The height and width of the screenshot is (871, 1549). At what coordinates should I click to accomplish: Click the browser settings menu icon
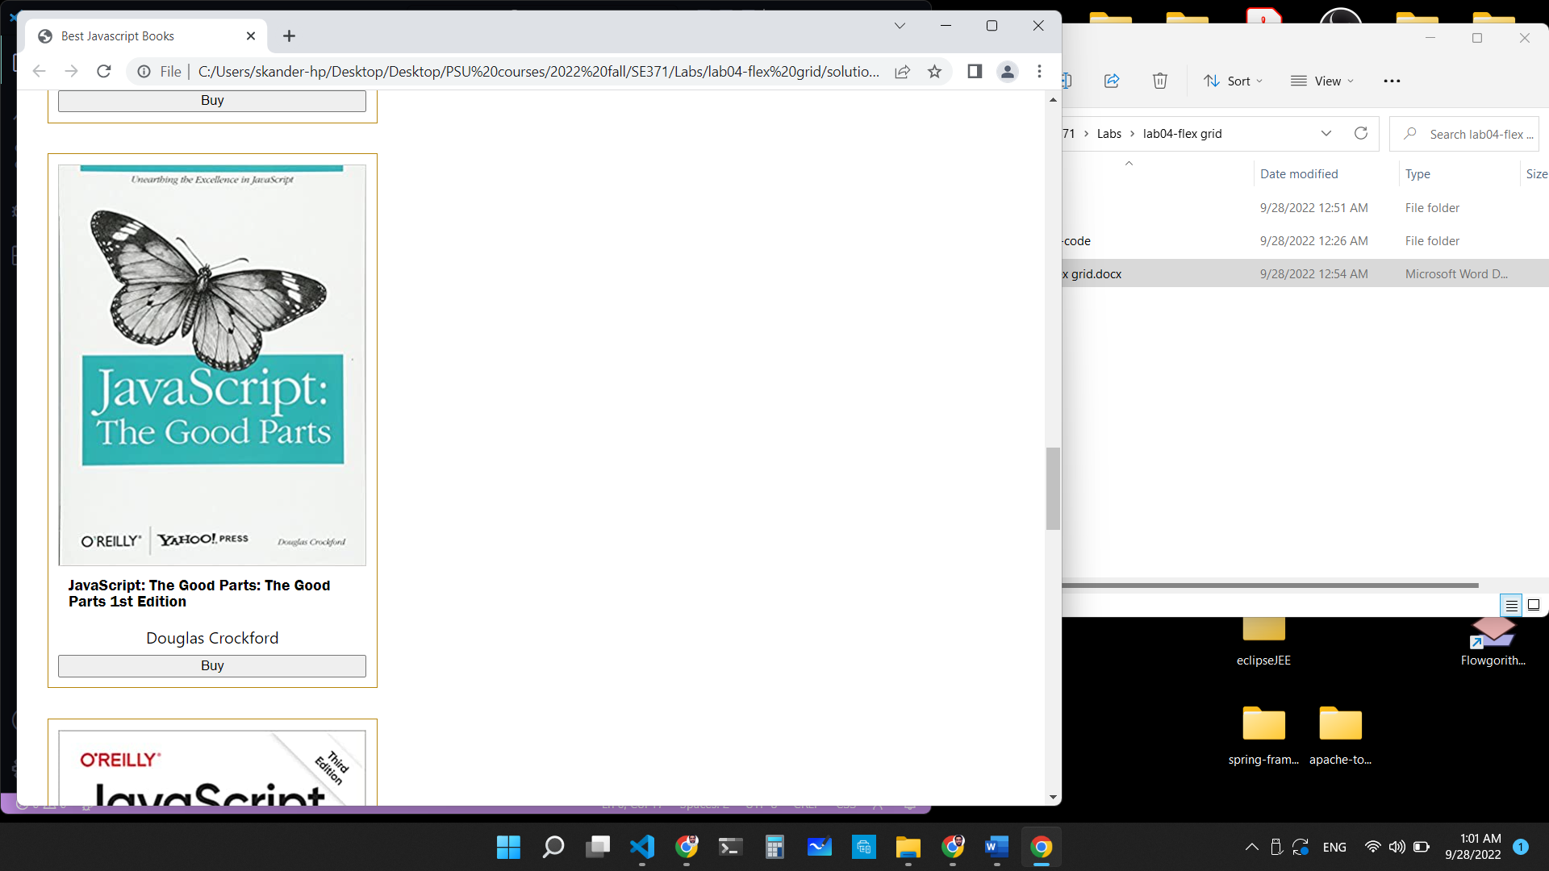[1039, 71]
